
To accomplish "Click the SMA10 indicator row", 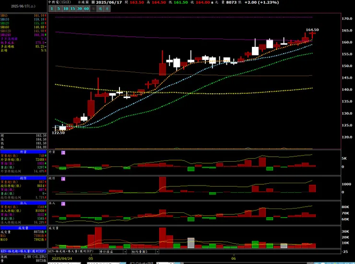I will point(24,20).
